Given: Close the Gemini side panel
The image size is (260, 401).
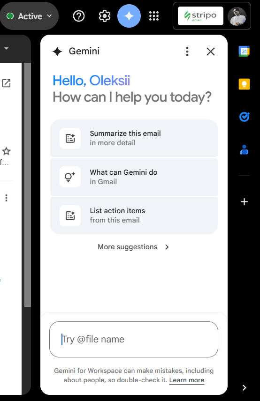Looking at the screenshot, I should point(211,52).
